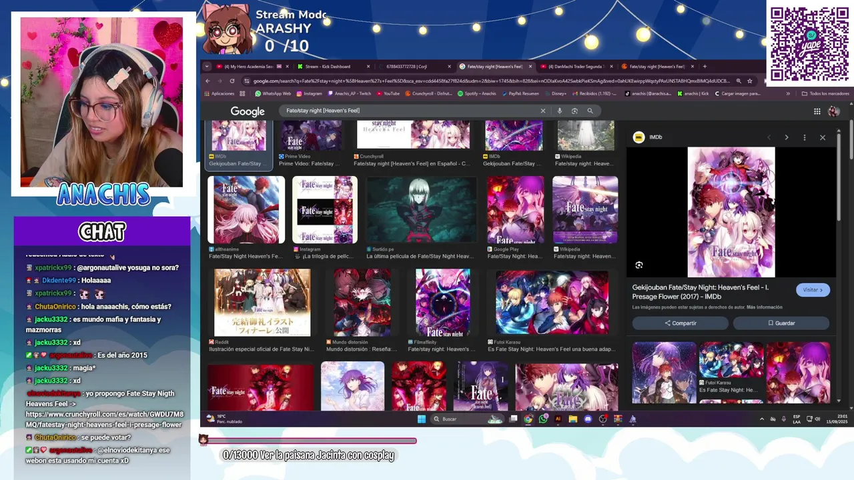Open the tab search dropdown arrow
The width and height of the screenshot is (854, 480).
[207, 66]
